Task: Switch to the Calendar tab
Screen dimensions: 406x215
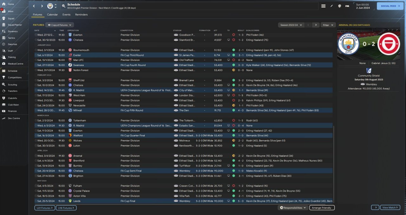Action: [52, 15]
